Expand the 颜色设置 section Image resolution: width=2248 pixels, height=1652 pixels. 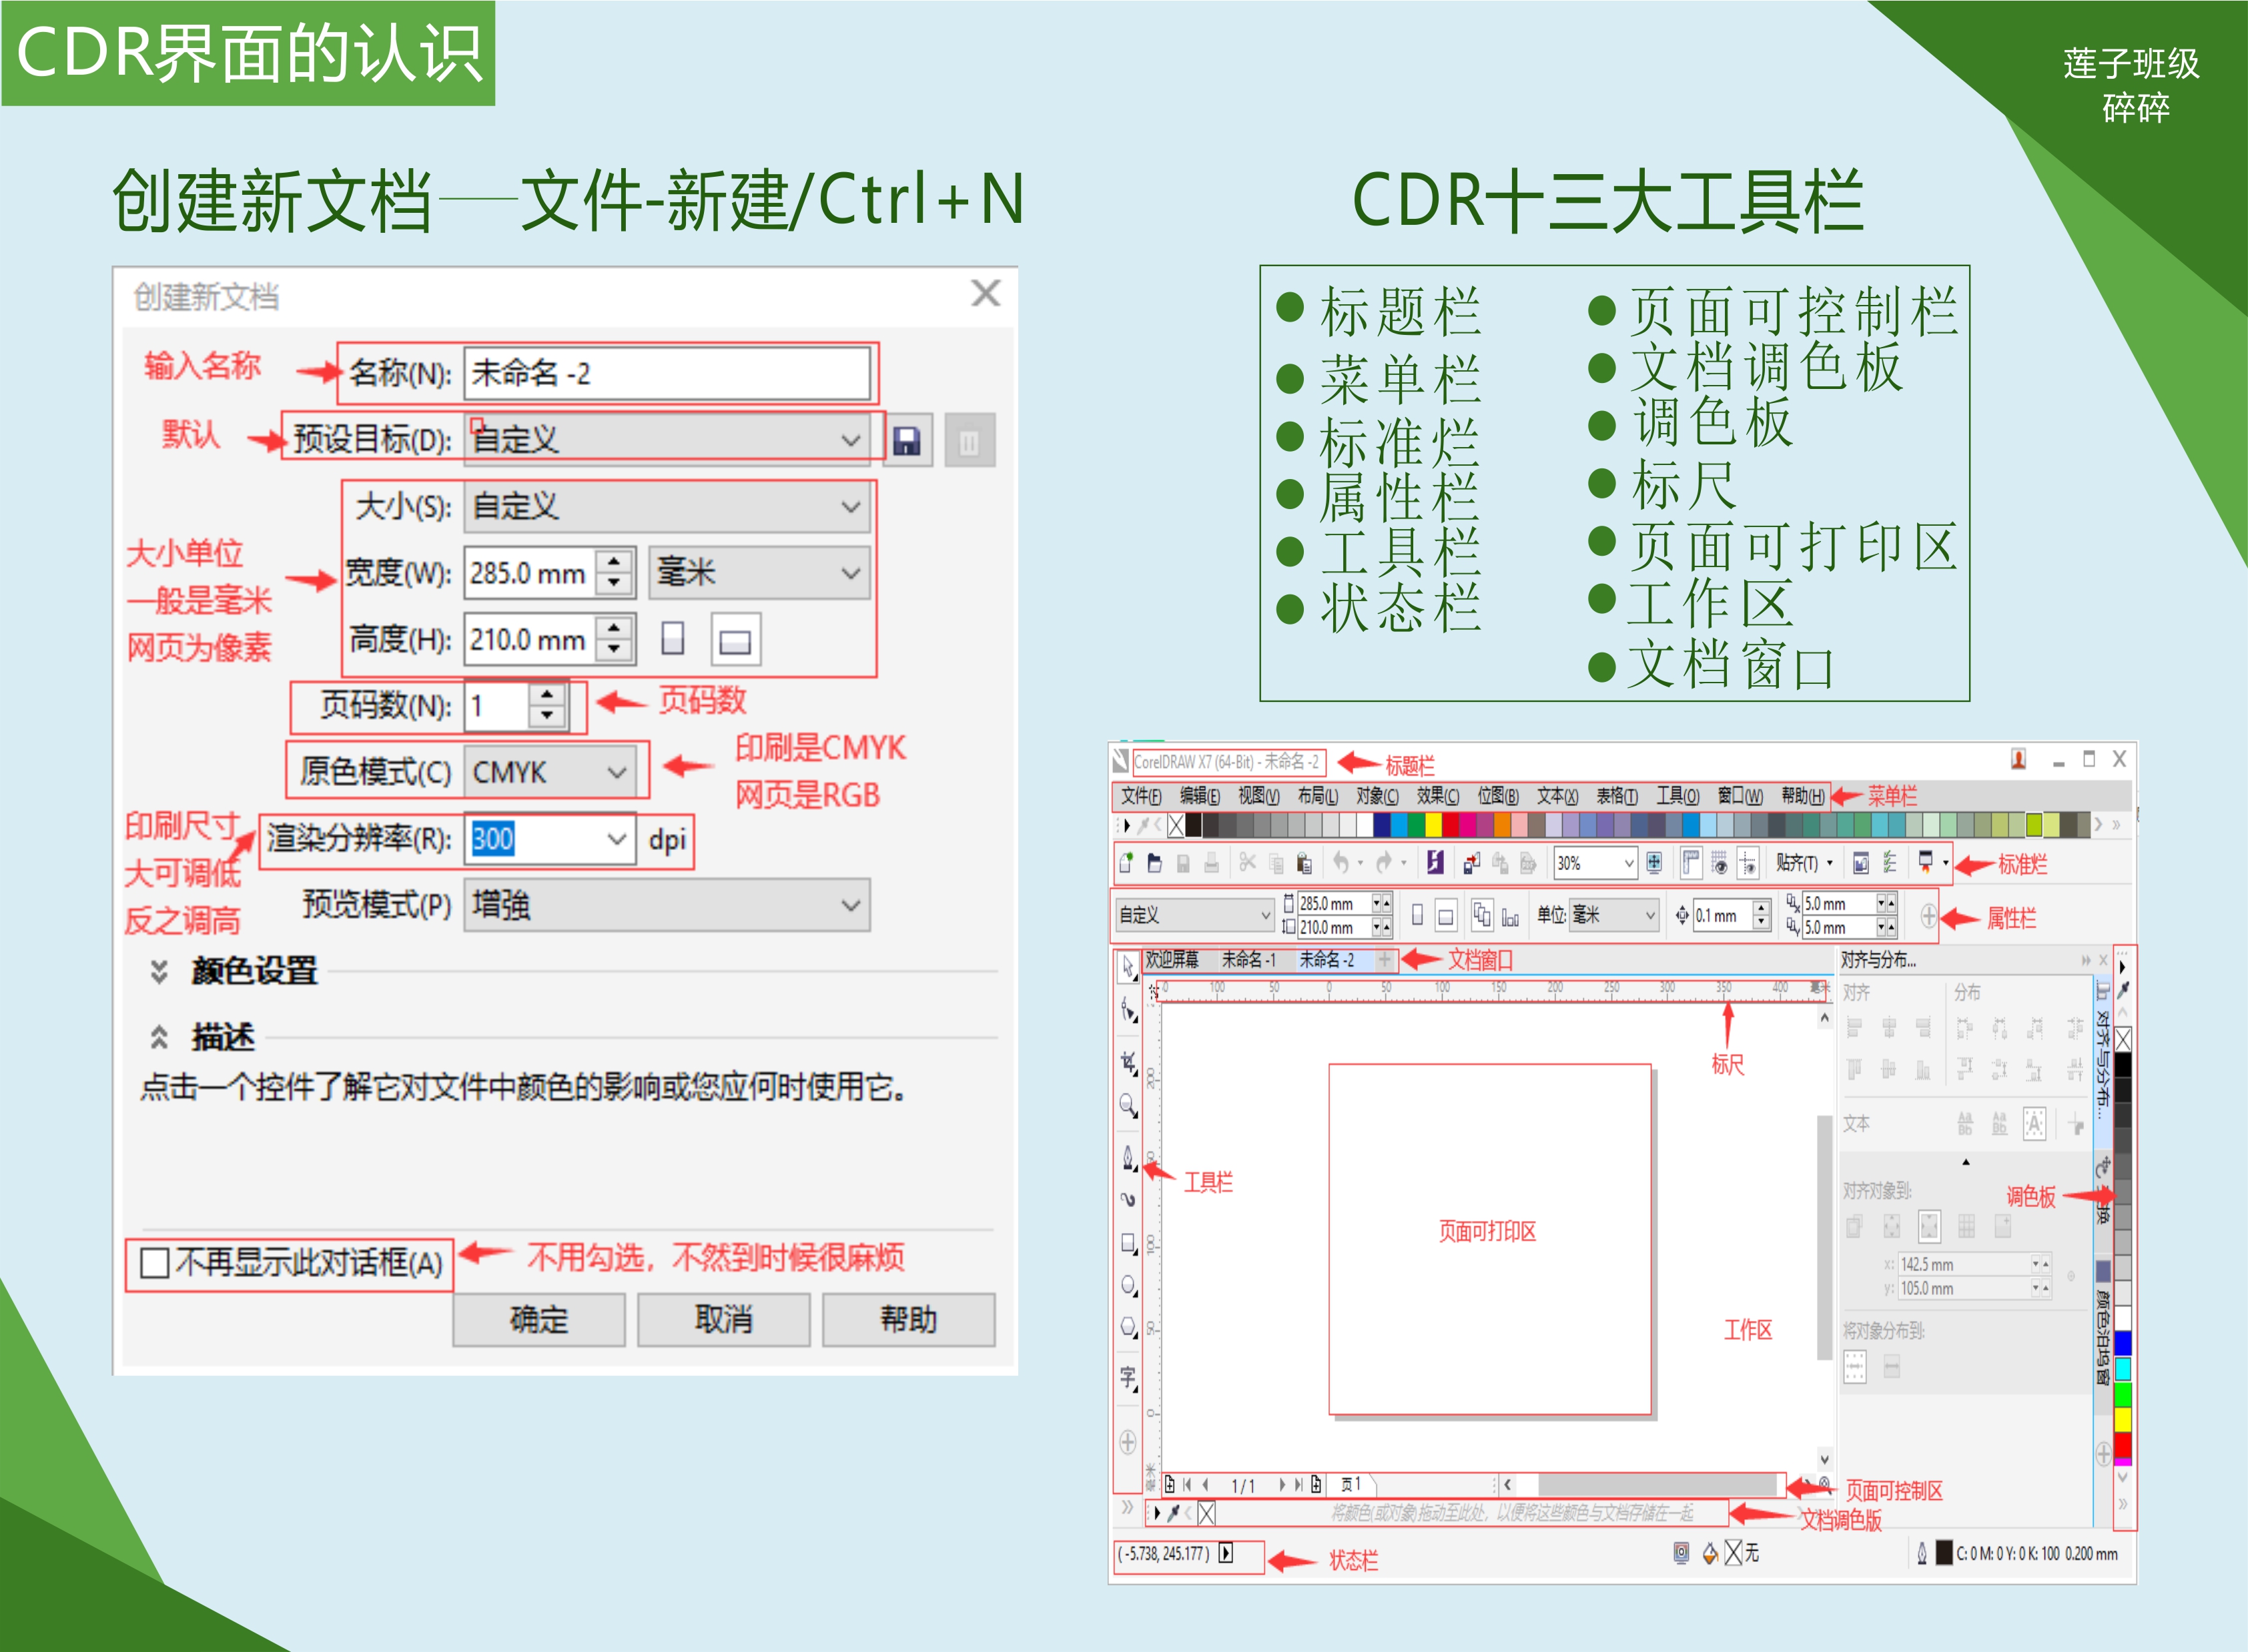tap(159, 971)
